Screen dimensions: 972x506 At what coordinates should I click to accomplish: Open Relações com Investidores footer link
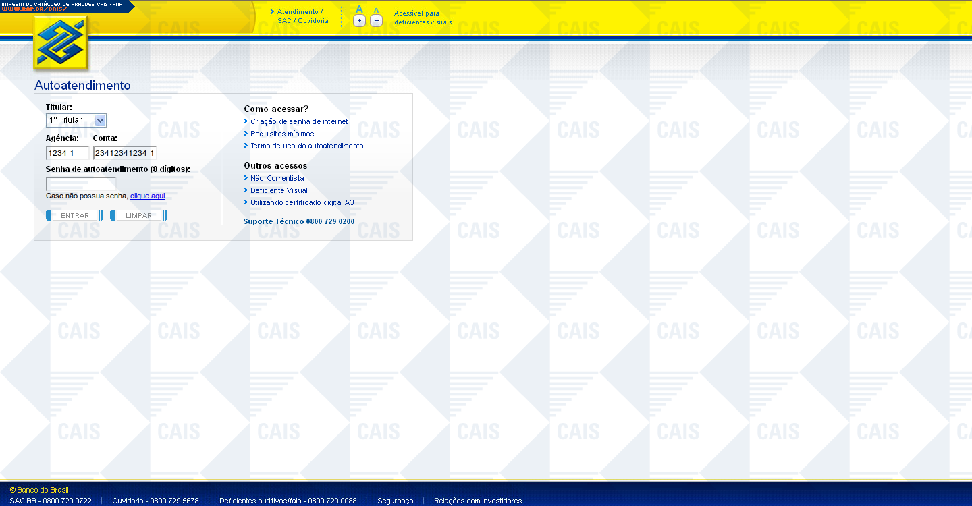pyautogui.click(x=478, y=501)
